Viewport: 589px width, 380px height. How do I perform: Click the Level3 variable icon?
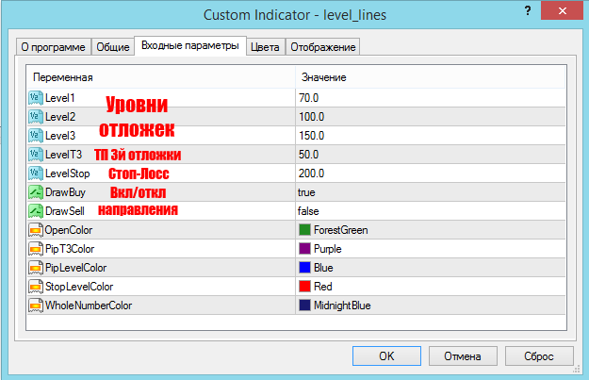coord(36,136)
